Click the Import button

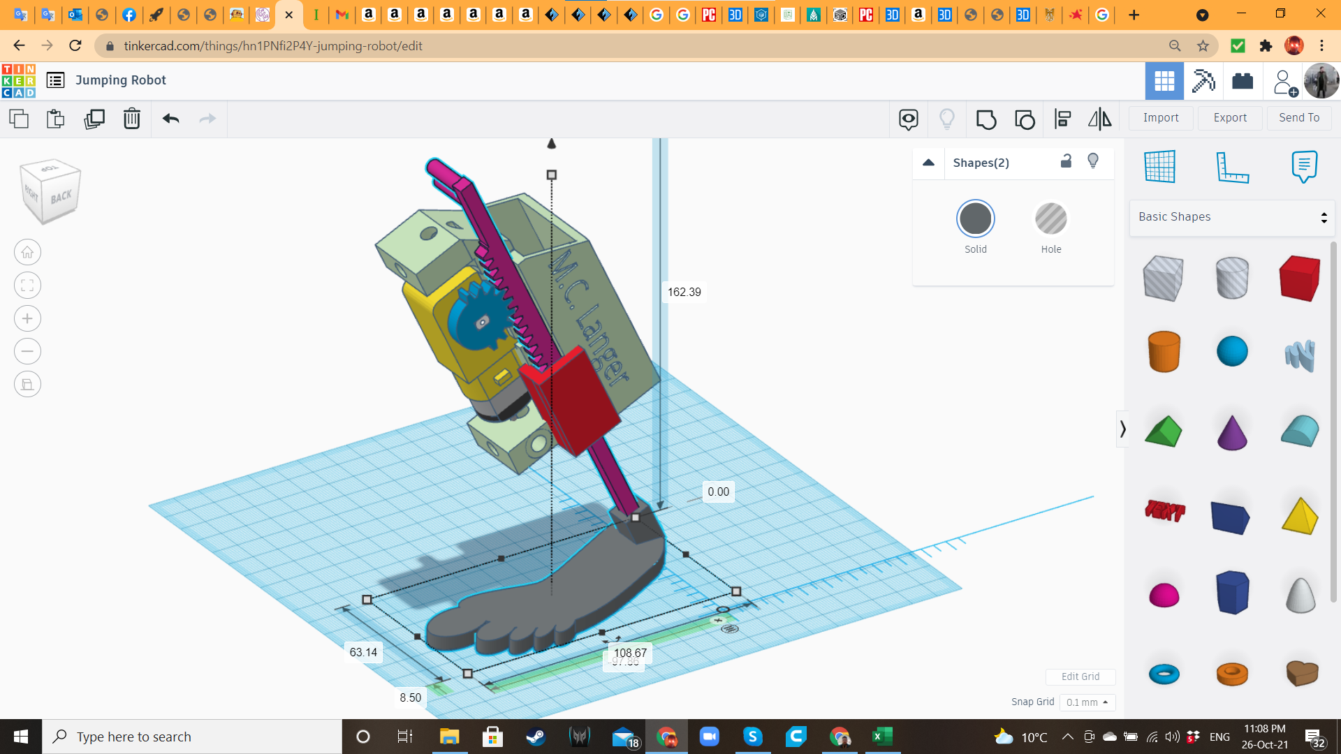coord(1161,118)
